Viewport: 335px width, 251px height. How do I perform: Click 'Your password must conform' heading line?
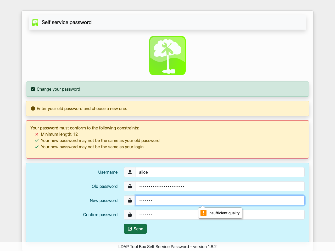tap(85, 128)
